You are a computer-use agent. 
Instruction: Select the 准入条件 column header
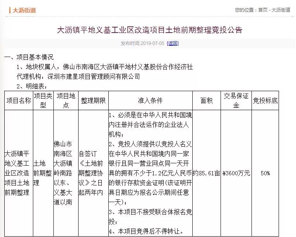[x=150, y=100]
